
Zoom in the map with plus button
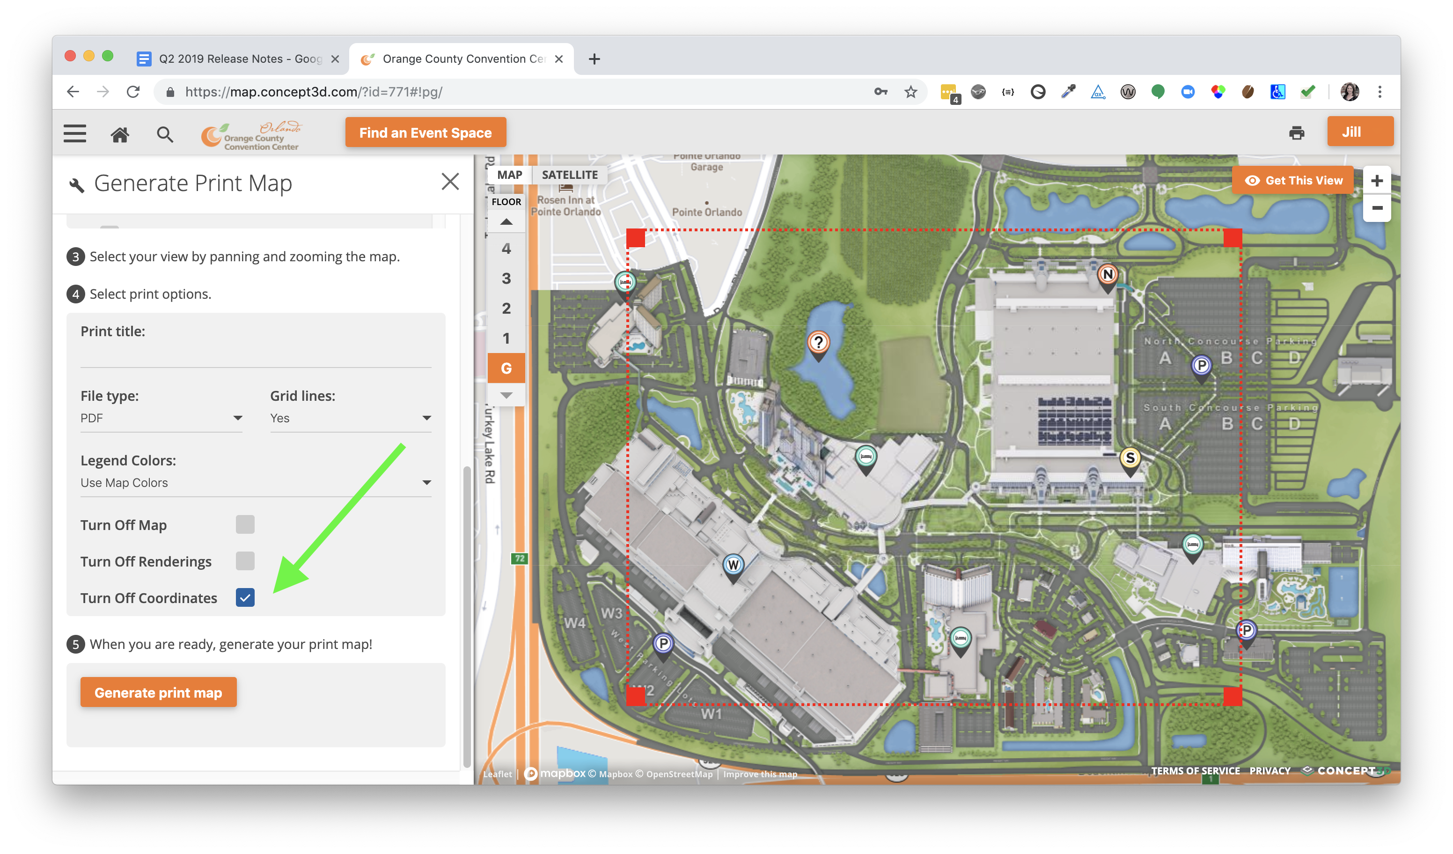pyautogui.click(x=1377, y=180)
